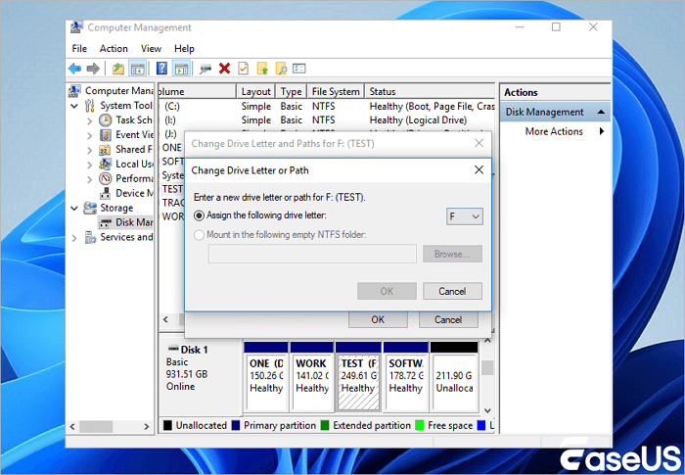The width and height of the screenshot is (685, 475).
Task: Click the Browse... button
Action: pyautogui.click(x=452, y=254)
